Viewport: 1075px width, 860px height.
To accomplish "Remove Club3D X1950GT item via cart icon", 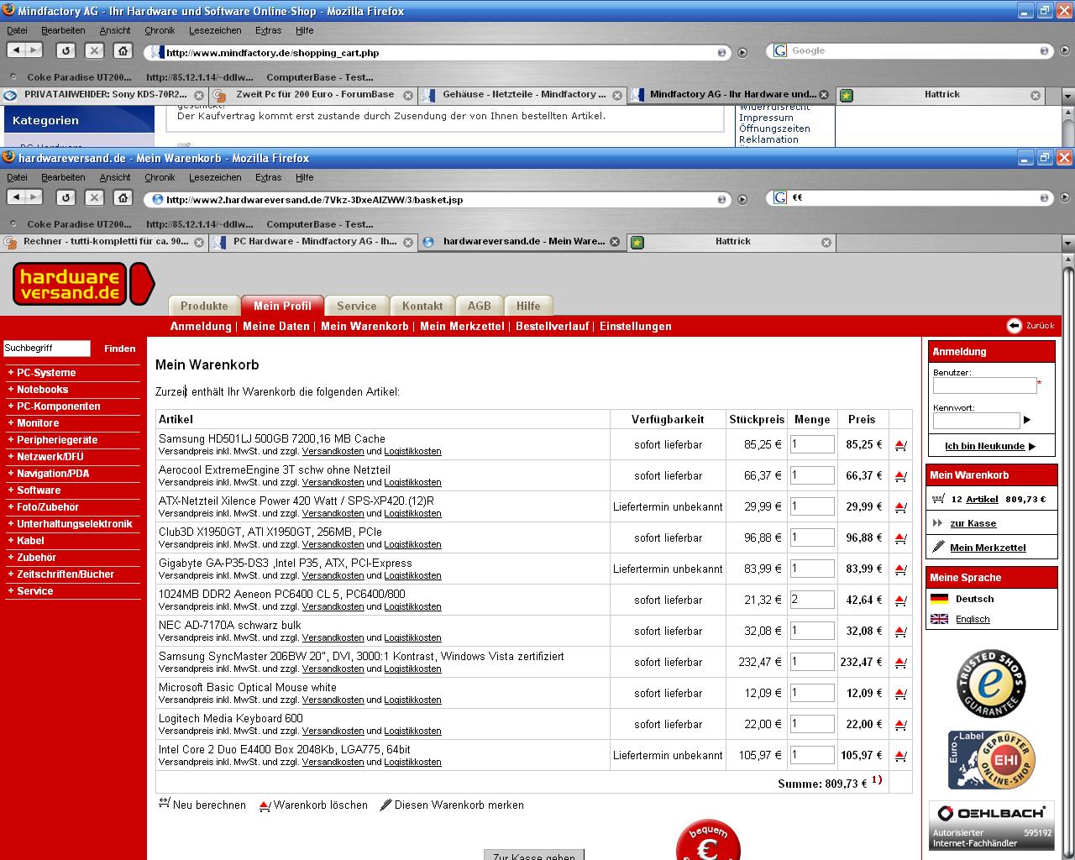I will tap(900, 538).
